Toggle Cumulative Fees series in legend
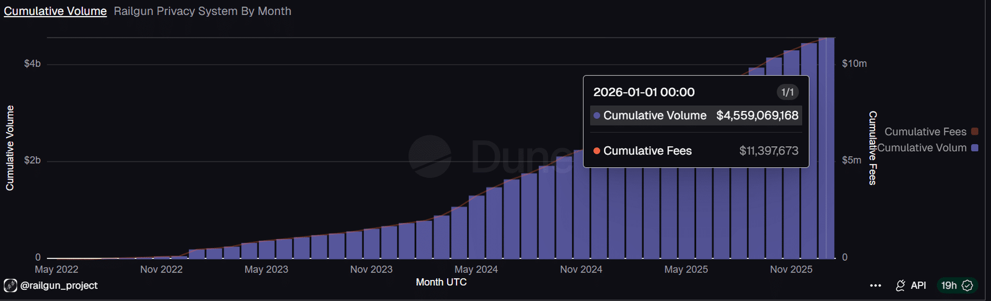Screen dimensions: 991x301 coord(925,132)
